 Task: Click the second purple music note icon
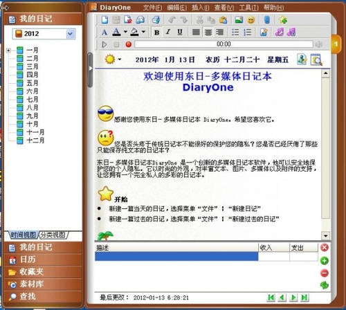[291, 32]
